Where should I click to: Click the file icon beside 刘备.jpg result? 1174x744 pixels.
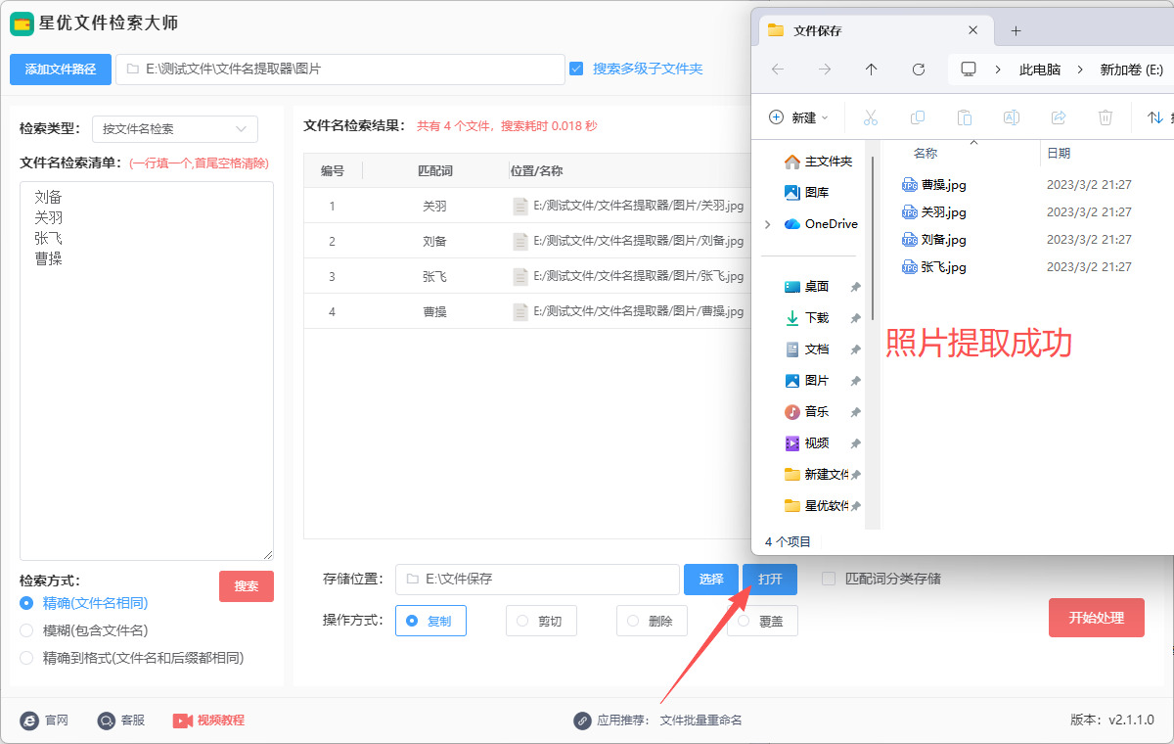click(520, 241)
